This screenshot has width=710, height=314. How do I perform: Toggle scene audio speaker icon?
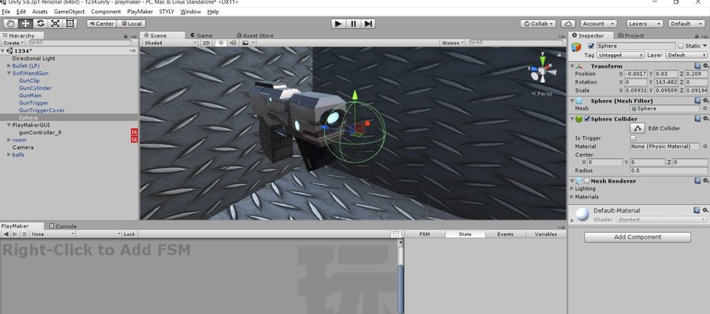point(233,43)
